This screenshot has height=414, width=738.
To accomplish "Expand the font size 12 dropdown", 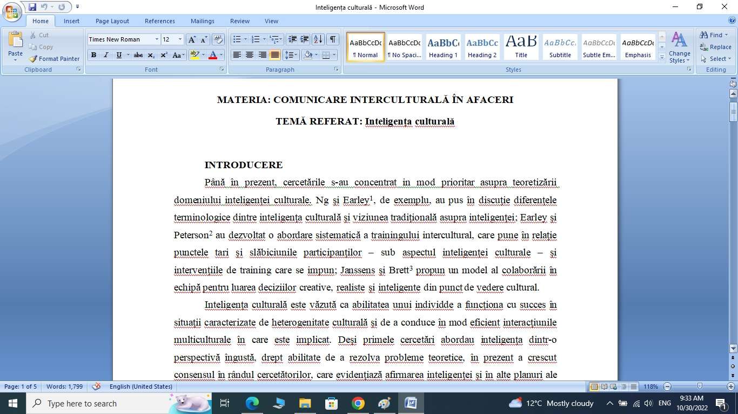I will [180, 39].
